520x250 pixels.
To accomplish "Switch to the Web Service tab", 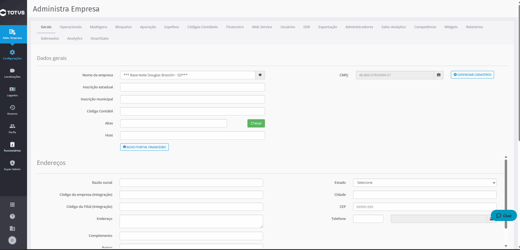I will click(x=262, y=27).
